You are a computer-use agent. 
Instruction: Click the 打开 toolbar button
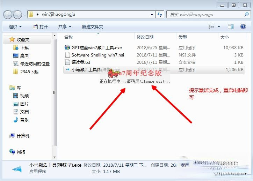coord(40,27)
